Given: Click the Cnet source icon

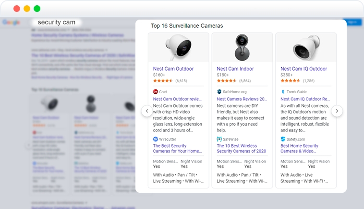Looking at the screenshot, I should click(x=155, y=92).
